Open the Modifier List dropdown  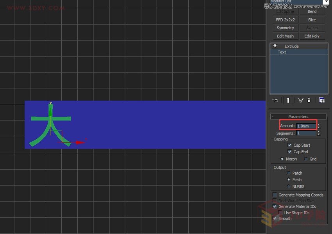click(326, 2)
